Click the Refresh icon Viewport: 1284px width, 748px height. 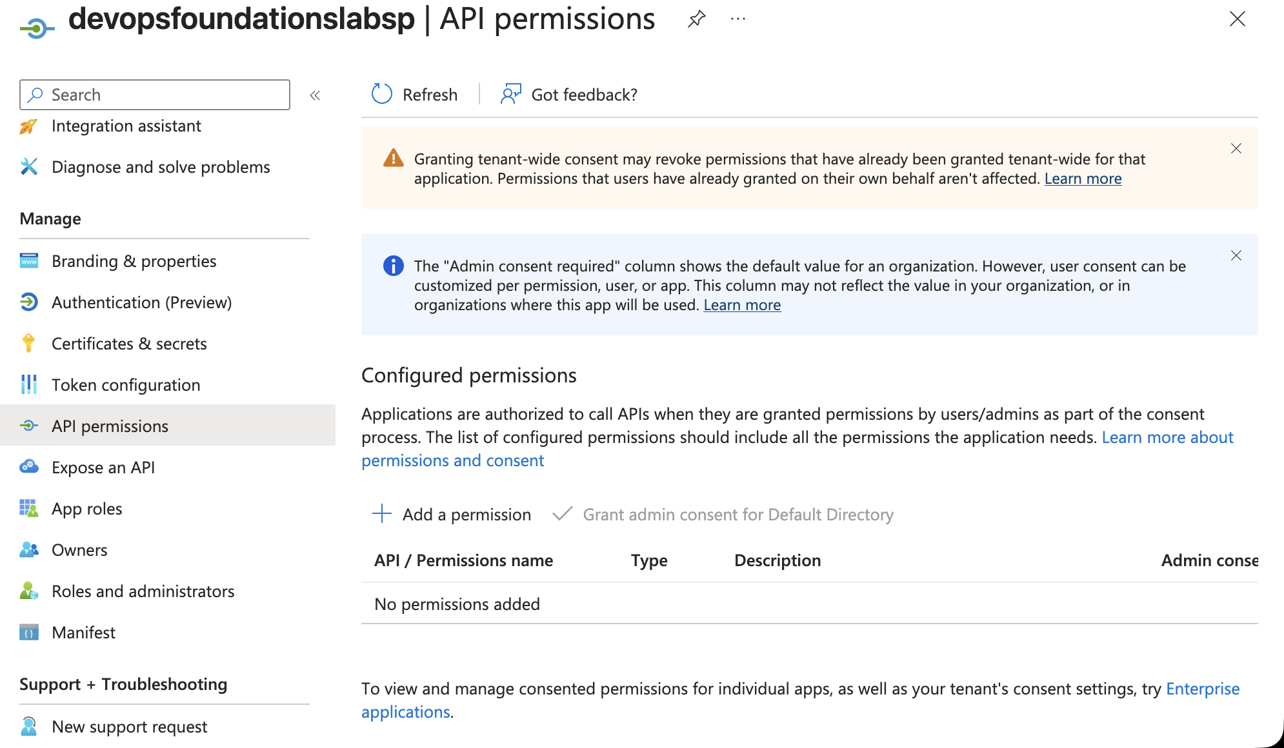point(382,94)
